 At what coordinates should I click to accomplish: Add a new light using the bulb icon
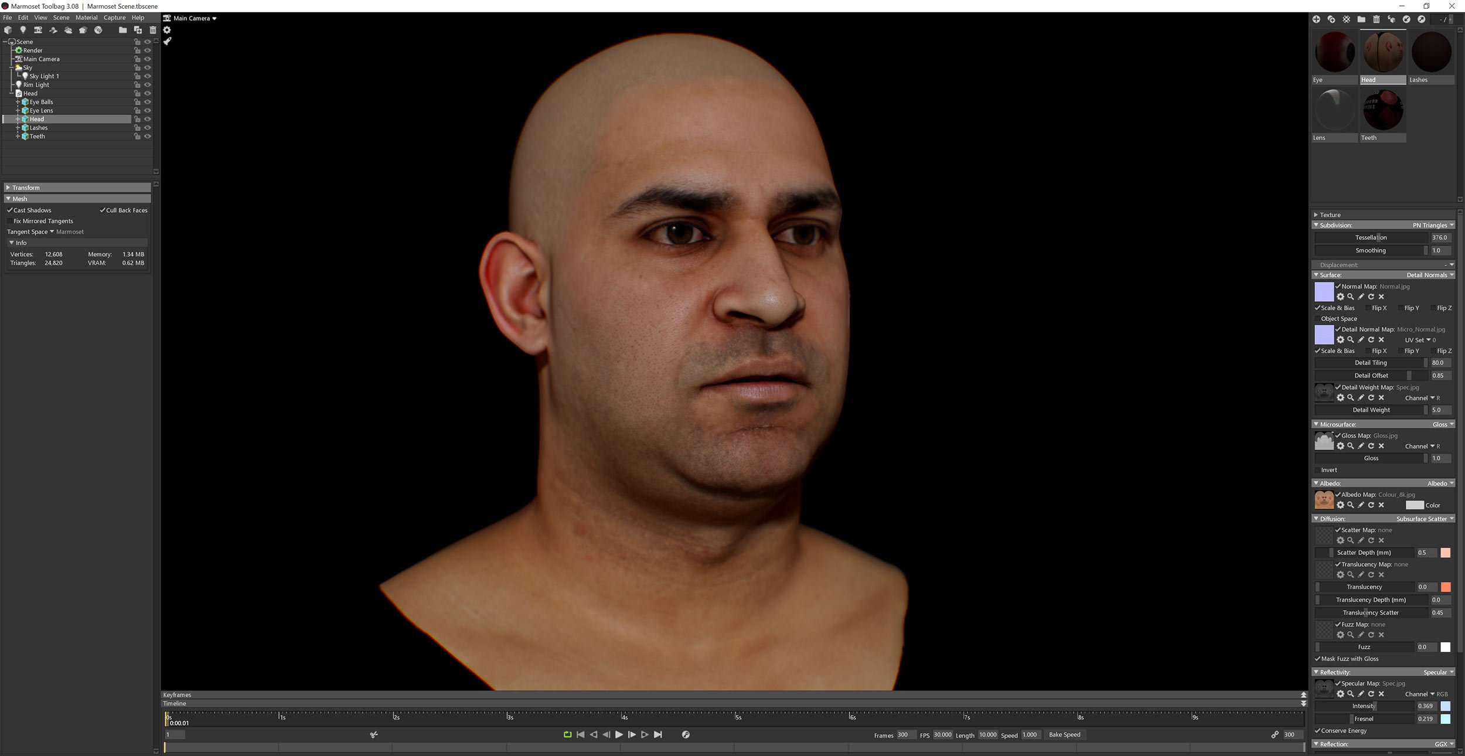tap(23, 30)
